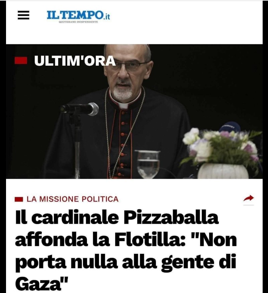Click the word "Pizzaballa" in the headline
Viewport: 268px width, 293px height.
(x=171, y=218)
